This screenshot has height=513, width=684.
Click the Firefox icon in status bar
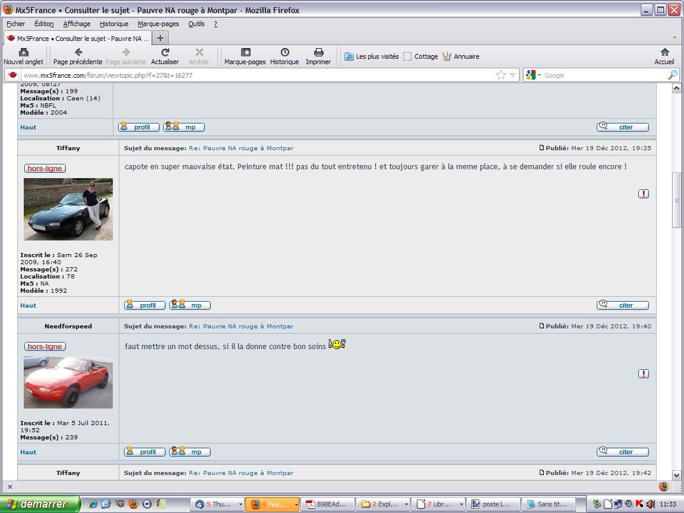tap(663, 486)
